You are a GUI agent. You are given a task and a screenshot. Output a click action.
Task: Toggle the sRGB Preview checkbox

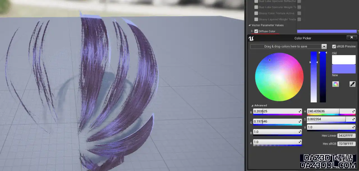334,46
